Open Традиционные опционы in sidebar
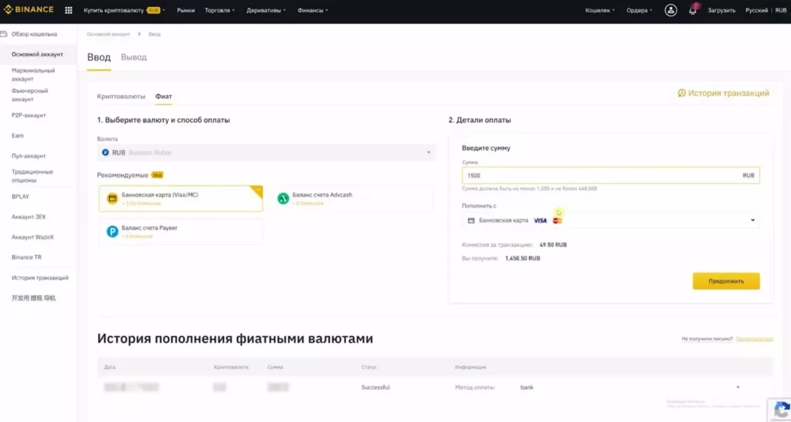Image resolution: width=791 pixels, height=422 pixels. 32,176
